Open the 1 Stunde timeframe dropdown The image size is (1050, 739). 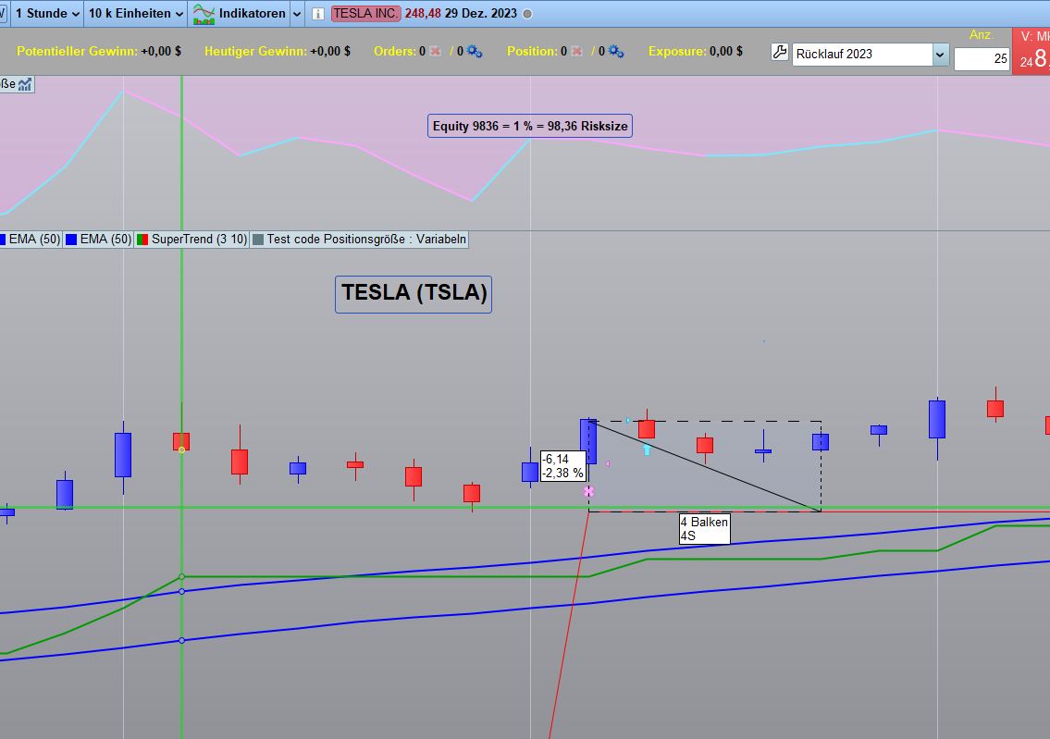pyautogui.click(x=46, y=13)
